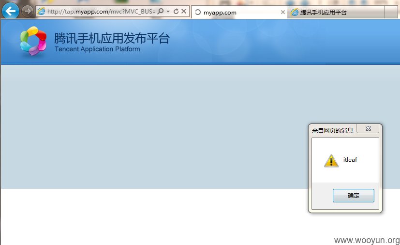Image resolution: width=400 pixels, height=245 pixels.
Task: Go back with the browser back arrow
Action: pos(11,11)
